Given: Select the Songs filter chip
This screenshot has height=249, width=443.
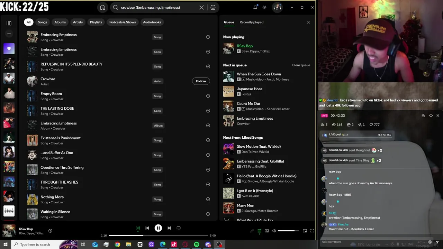Looking at the screenshot, I should pos(43,22).
